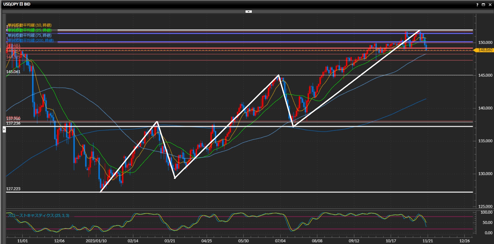Screen dimensions: 494x244
Task: Select the horizontal line at 127.223
Action: (232, 192)
